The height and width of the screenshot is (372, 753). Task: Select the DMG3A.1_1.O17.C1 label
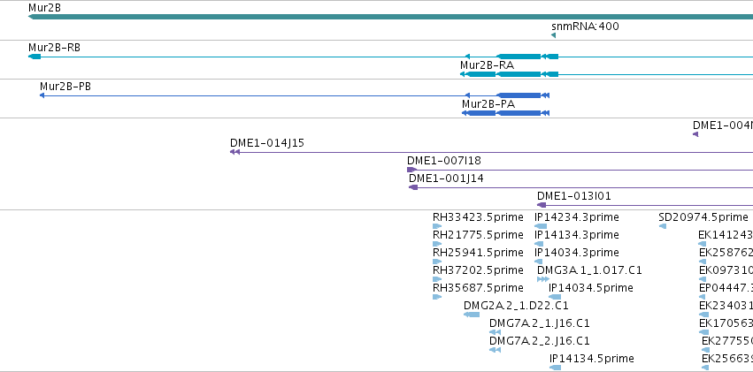[589, 270]
